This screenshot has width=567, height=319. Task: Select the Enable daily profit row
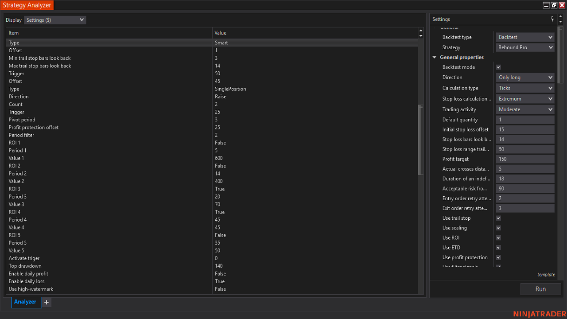click(x=212, y=274)
